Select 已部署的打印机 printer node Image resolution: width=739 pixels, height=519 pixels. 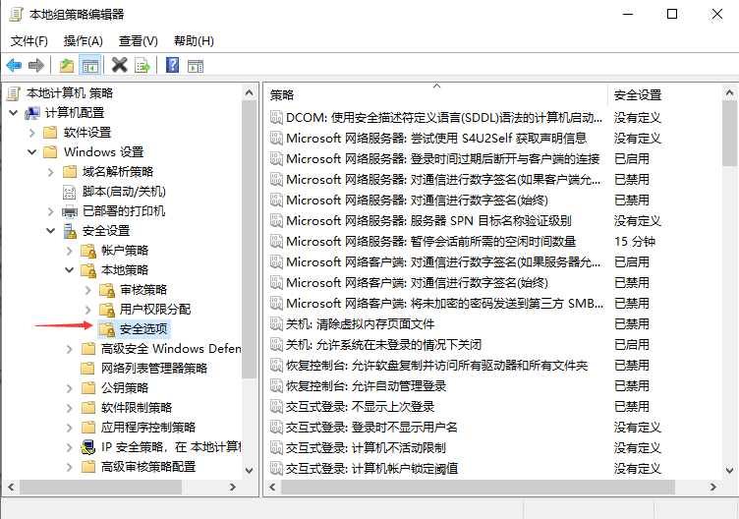pyautogui.click(x=124, y=210)
